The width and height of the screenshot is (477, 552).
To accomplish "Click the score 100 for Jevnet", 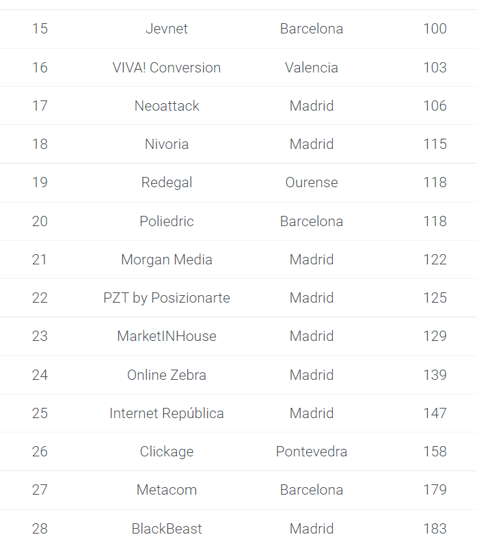I will click(435, 29).
